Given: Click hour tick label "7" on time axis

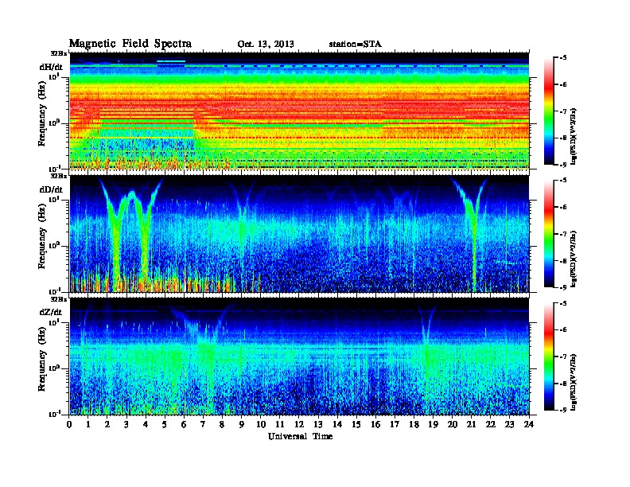Looking at the screenshot, I should [204, 424].
